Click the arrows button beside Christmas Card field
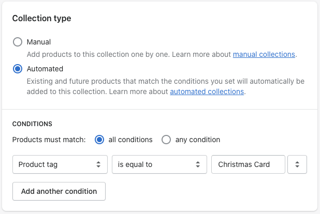The image size is (320, 214). (297, 164)
